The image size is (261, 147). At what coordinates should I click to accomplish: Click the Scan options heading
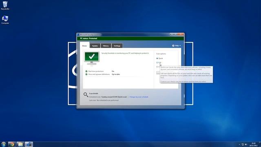point(161,54)
